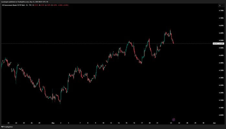This screenshot has width=226, height=129.
Task: Click date 15 on the time axis
Action: pos(126,123)
